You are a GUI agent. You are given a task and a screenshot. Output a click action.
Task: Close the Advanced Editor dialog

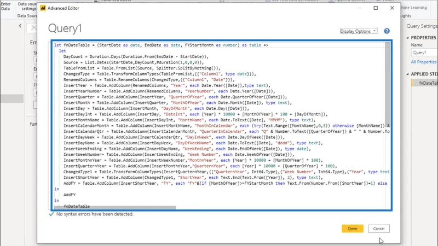pyautogui.click(x=392, y=8)
